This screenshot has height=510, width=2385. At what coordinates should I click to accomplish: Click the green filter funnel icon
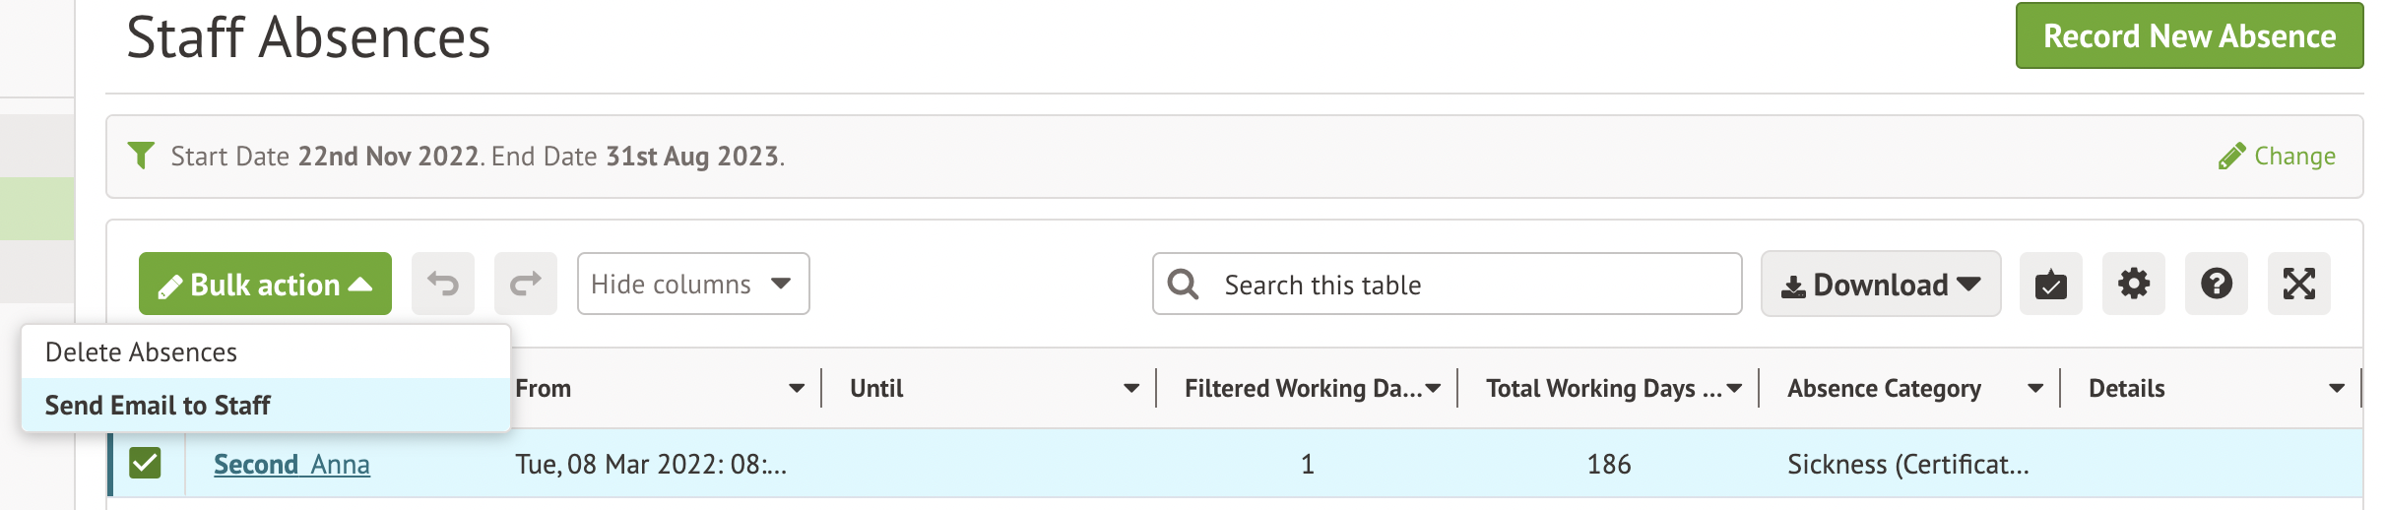[142, 156]
